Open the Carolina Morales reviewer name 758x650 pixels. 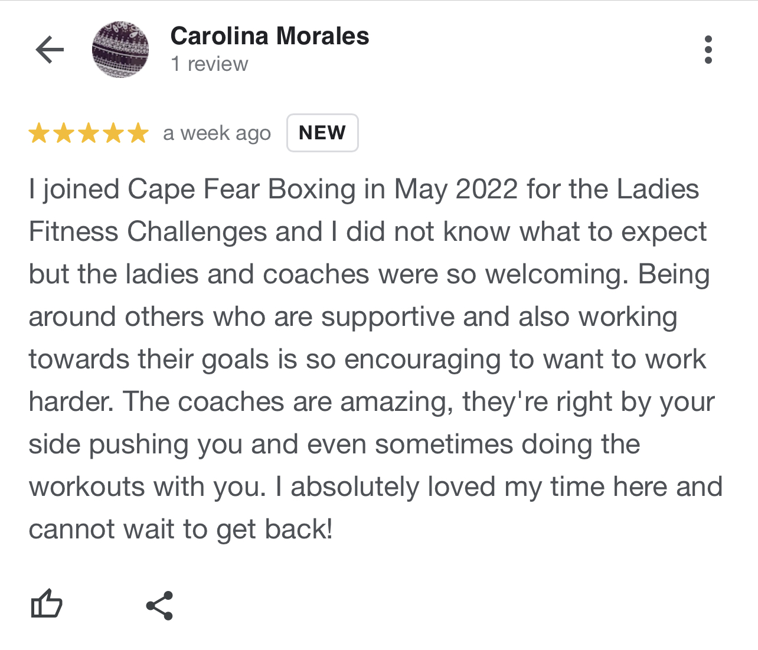click(270, 36)
